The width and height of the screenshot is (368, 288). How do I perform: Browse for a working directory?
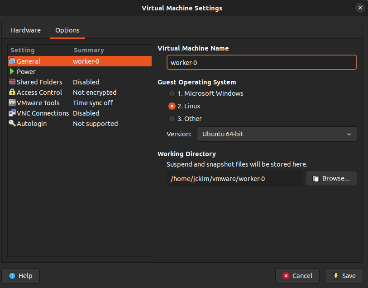331,178
